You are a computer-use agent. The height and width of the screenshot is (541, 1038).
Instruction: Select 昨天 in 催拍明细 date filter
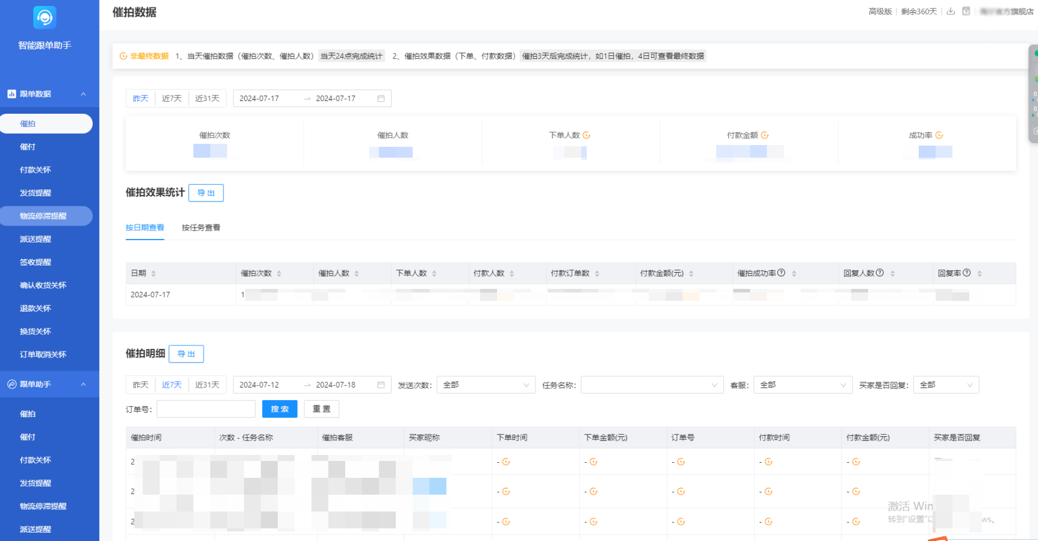point(140,385)
